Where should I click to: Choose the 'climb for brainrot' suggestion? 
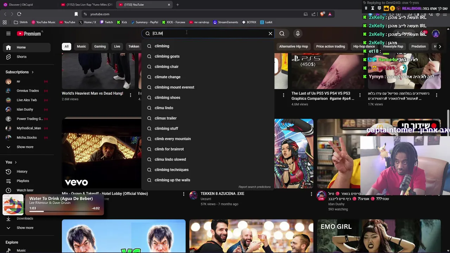208,149
